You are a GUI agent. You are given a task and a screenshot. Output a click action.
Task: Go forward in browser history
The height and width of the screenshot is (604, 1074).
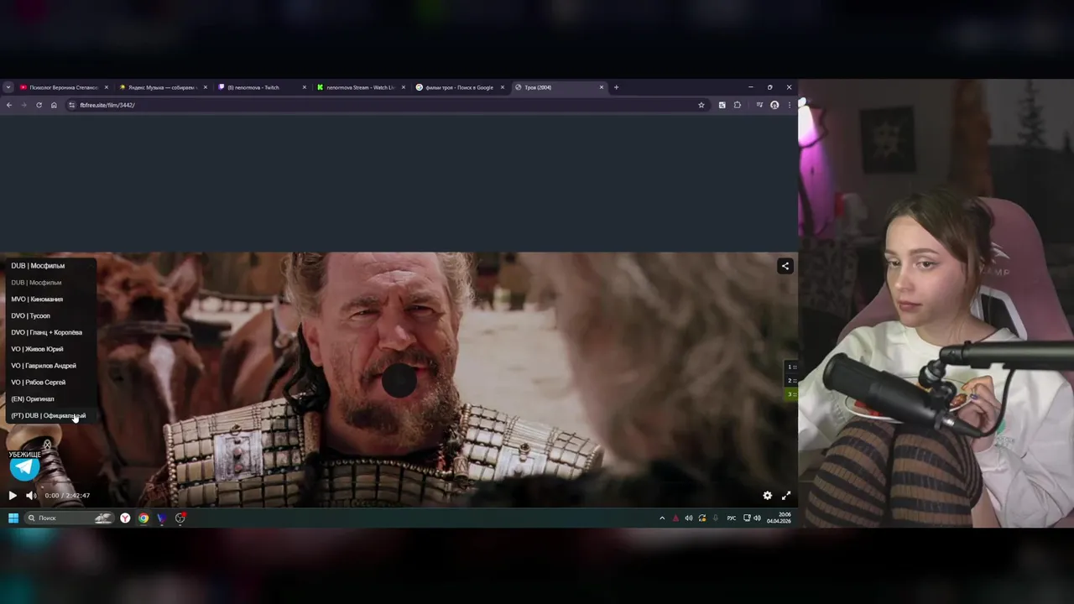pos(23,105)
